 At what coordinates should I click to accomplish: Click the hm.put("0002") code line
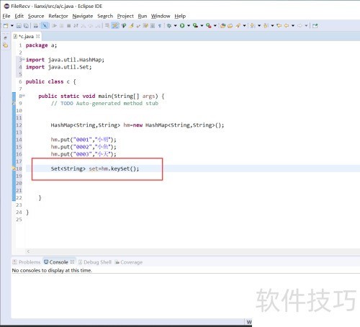click(x=84, y=147)
